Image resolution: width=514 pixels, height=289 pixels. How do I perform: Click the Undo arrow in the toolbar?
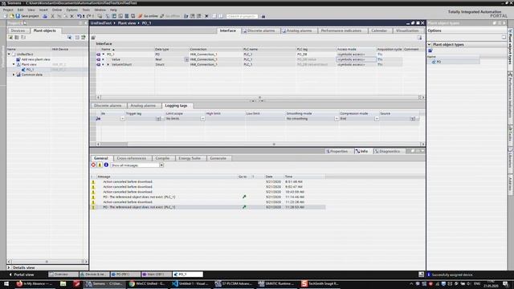[x=80, y=16]
